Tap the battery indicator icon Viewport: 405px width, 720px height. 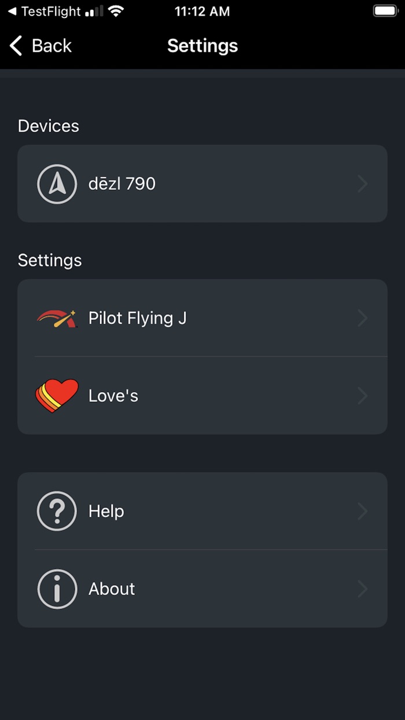pos(385,11)
